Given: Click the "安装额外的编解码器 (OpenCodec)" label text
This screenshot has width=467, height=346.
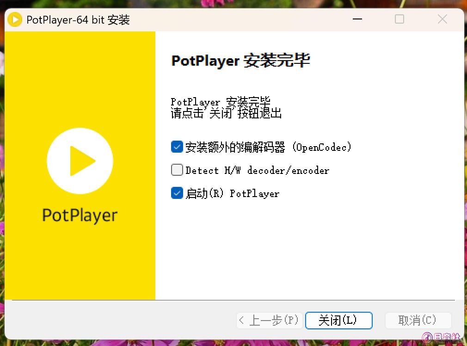Looking at the screenshot, I should [x=268, y=148].
